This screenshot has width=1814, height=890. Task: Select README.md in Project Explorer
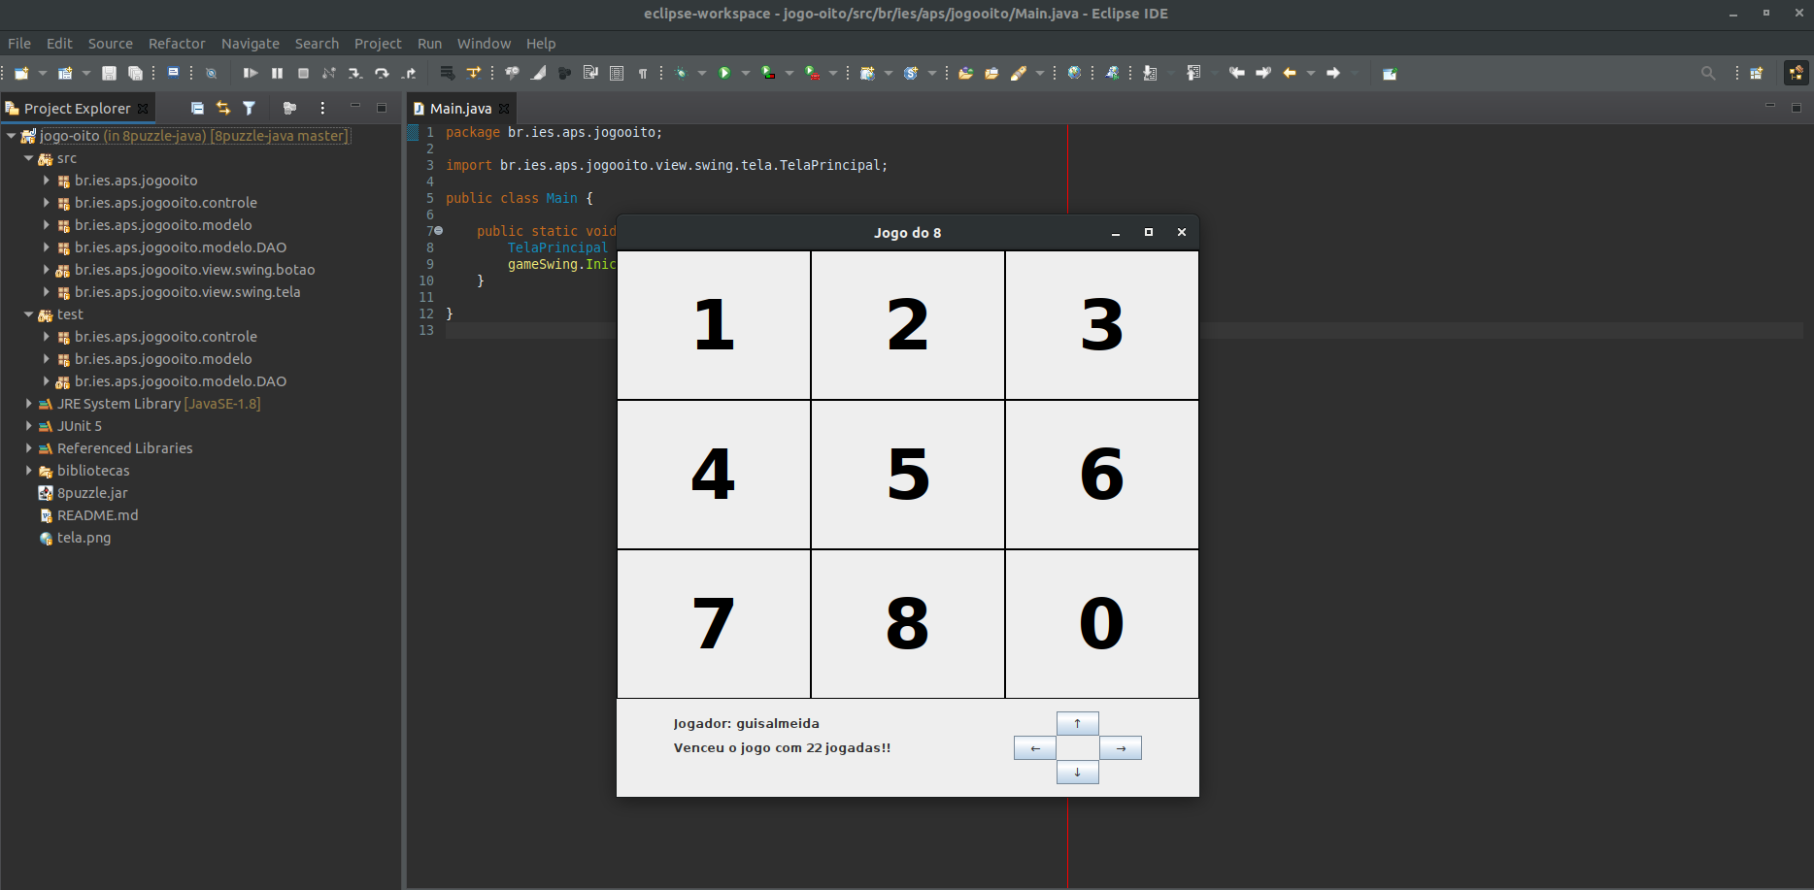(x=97, y=515)
